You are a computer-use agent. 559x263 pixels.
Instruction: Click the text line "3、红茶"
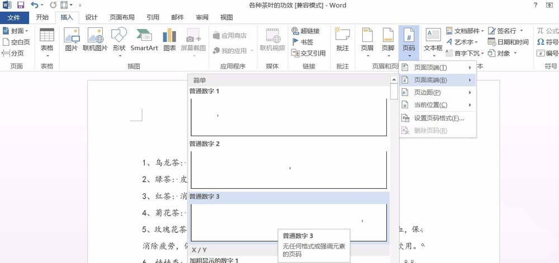click(x=165, y=196)
